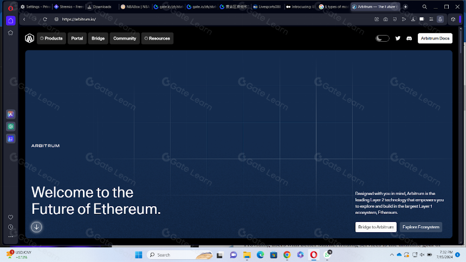Open File Explorer from the taskbar
466x262 pixels.
[x=247, y=255]
